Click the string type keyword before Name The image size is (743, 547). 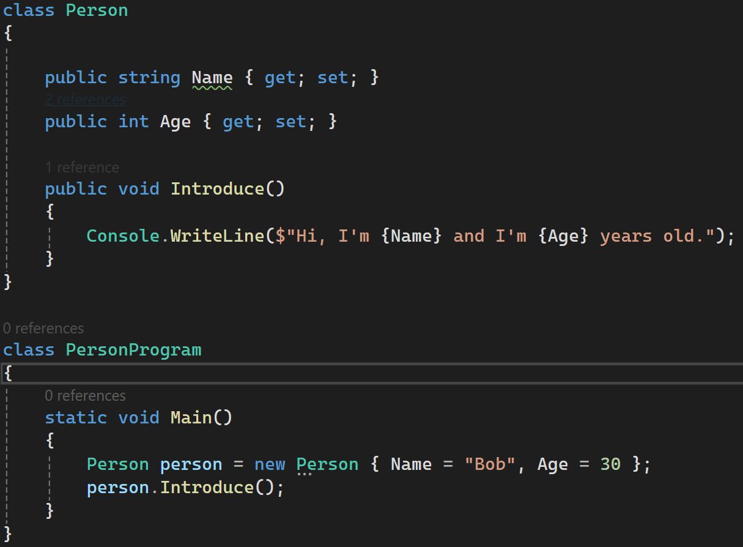[x=149, y=78]
